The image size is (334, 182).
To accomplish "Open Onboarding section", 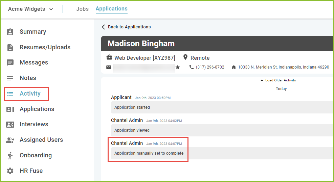I will pos(36,155).
